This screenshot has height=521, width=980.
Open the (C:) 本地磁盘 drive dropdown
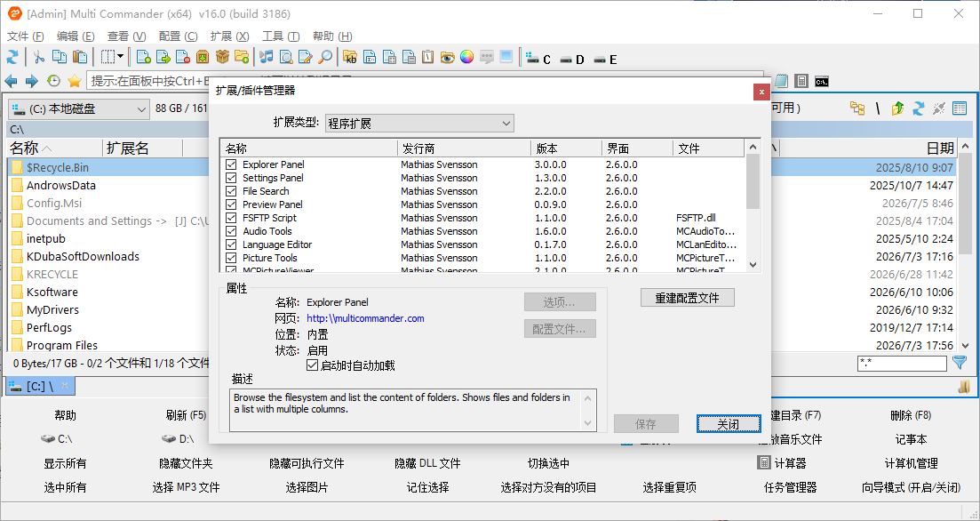tap(79, 108)
